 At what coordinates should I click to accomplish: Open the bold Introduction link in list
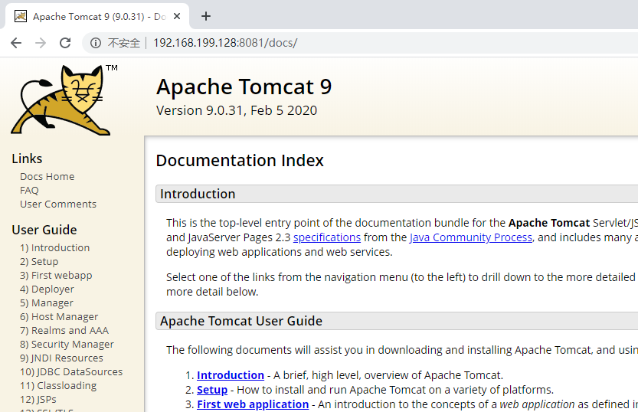(x=231, y=375)
